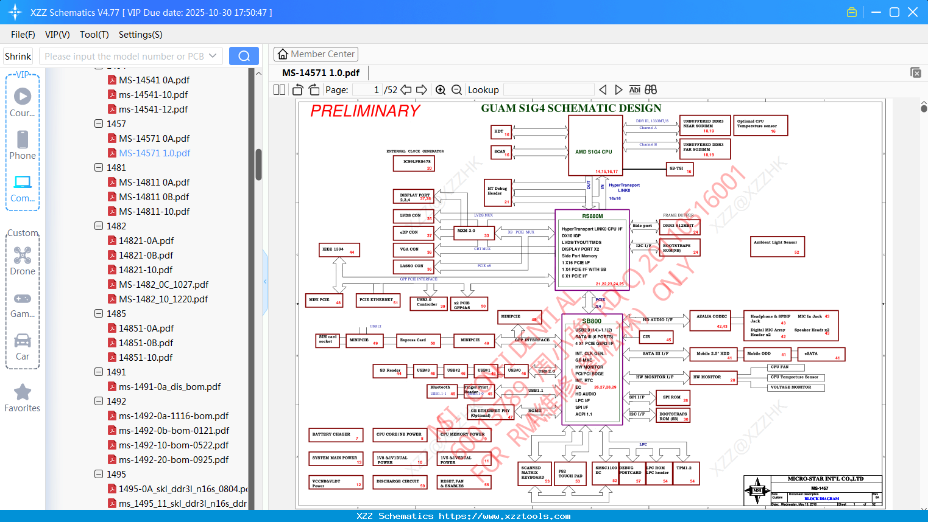Click the document viewer scrollbar thumb
Image resolution: width=928 pixels, height=522 pixels.
(x=924, y=108)
